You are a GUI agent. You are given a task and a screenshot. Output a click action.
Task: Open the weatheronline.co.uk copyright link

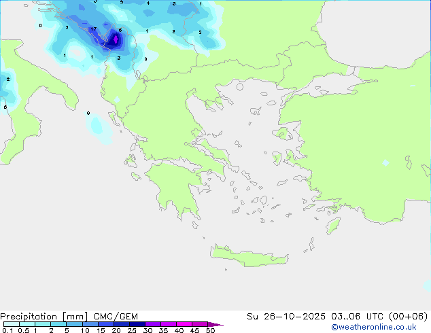(374, 327)
